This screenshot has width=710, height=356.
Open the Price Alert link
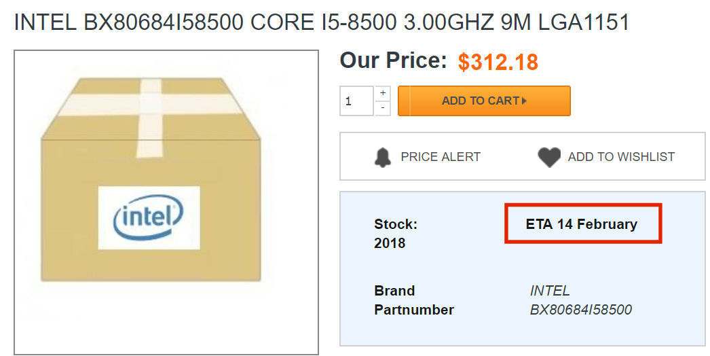click(x=440, y=157)
